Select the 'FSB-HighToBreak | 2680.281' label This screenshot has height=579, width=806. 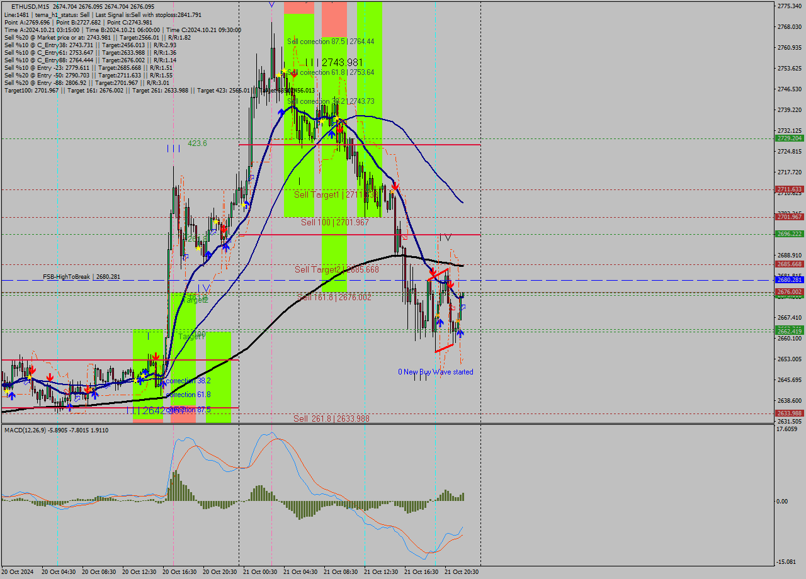coord(81,276)
